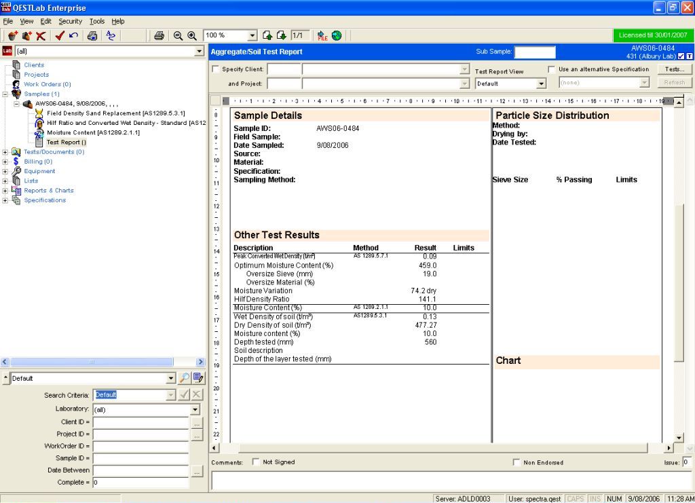695x503 pixels.
Task: Check the Non Endorsed checkbox
Action: (516, 462)
